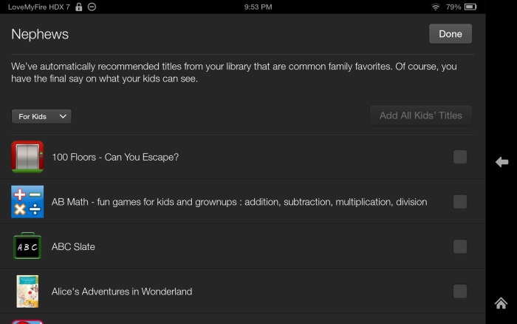Select the ABC Slate title row
The height and width of the screenshot is (324, 517).
point(243,246)
